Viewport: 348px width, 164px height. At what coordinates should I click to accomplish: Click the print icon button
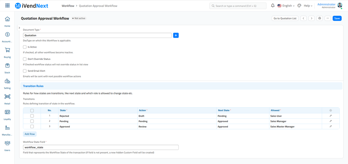click(319, 18)
